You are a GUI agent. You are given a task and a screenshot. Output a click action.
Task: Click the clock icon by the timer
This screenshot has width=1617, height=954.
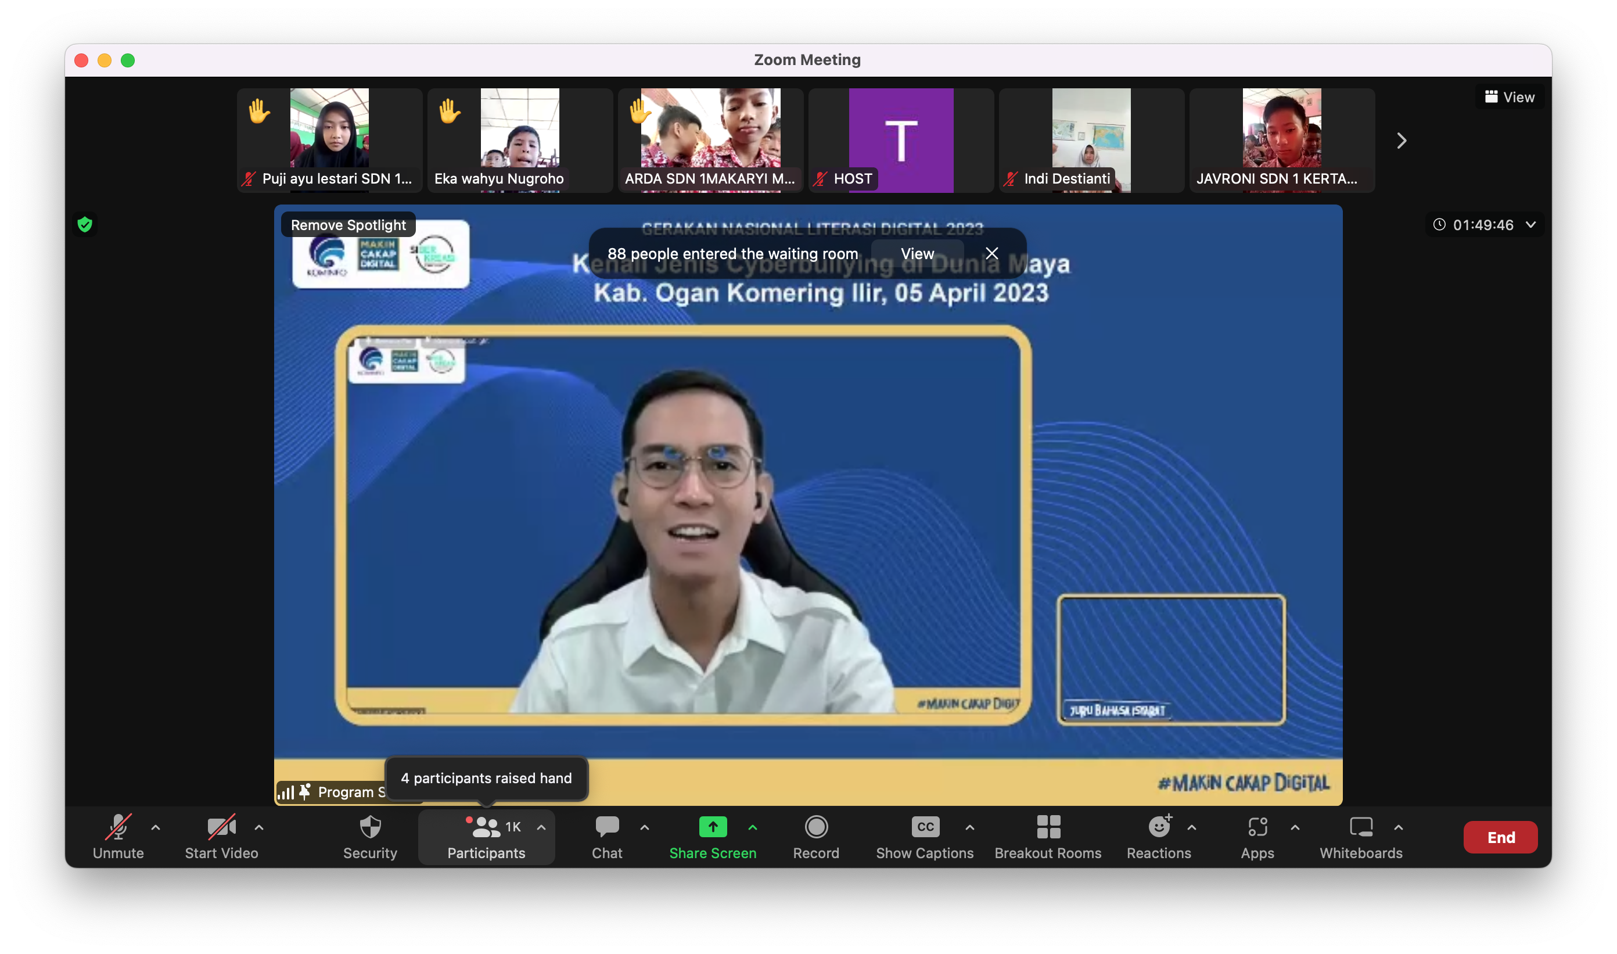pos(1440,224)
